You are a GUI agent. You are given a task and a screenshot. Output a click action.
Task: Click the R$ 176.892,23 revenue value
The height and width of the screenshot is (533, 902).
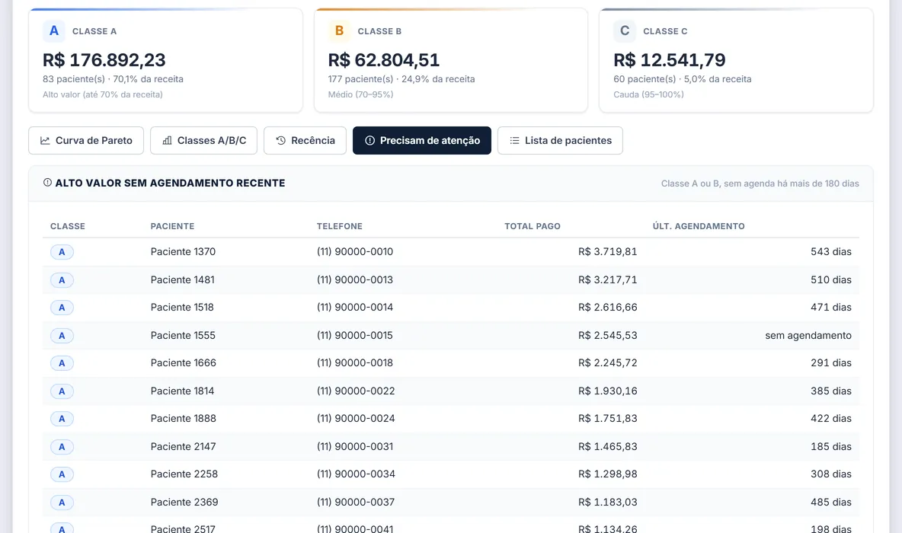104,60
